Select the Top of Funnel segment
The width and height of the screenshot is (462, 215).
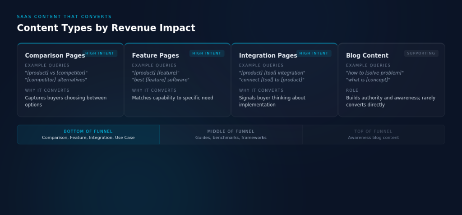point(374,134)
